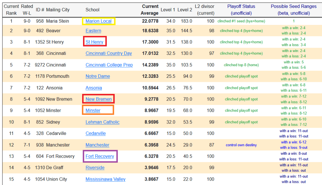The width and height of the screenshot is (322, 185).
Task: Open Cincinnati College Prep link
Action: (109, 65)
